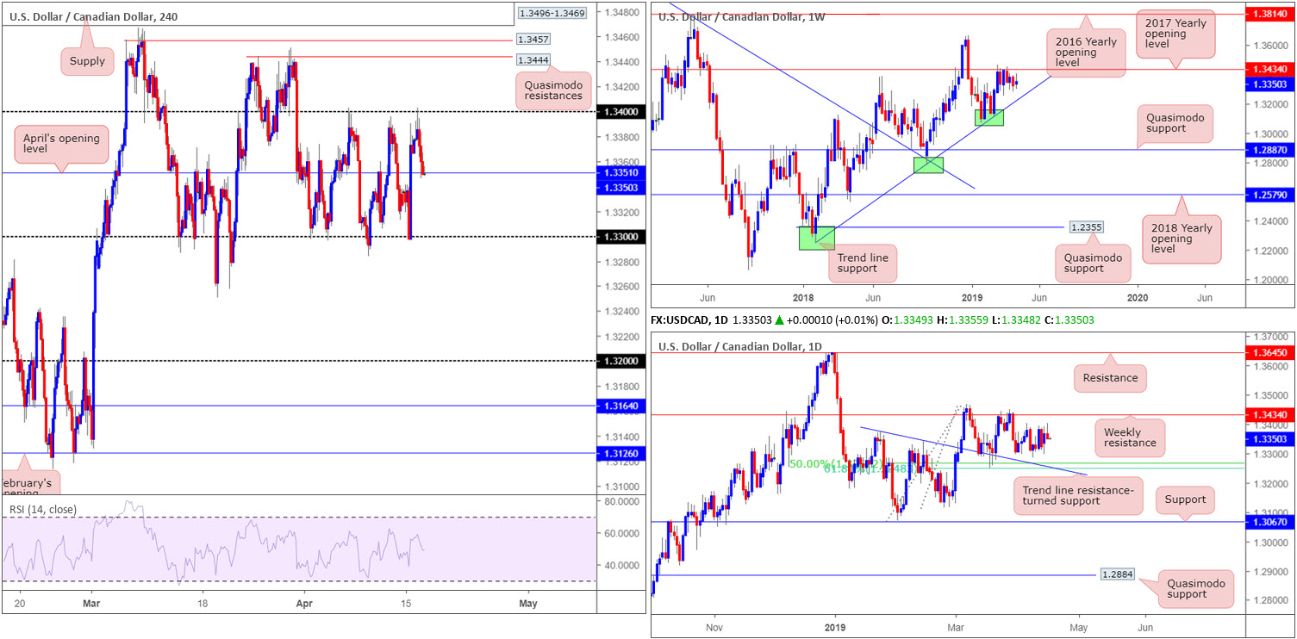Click the Quasimodo resistances callout

point(553,90)
